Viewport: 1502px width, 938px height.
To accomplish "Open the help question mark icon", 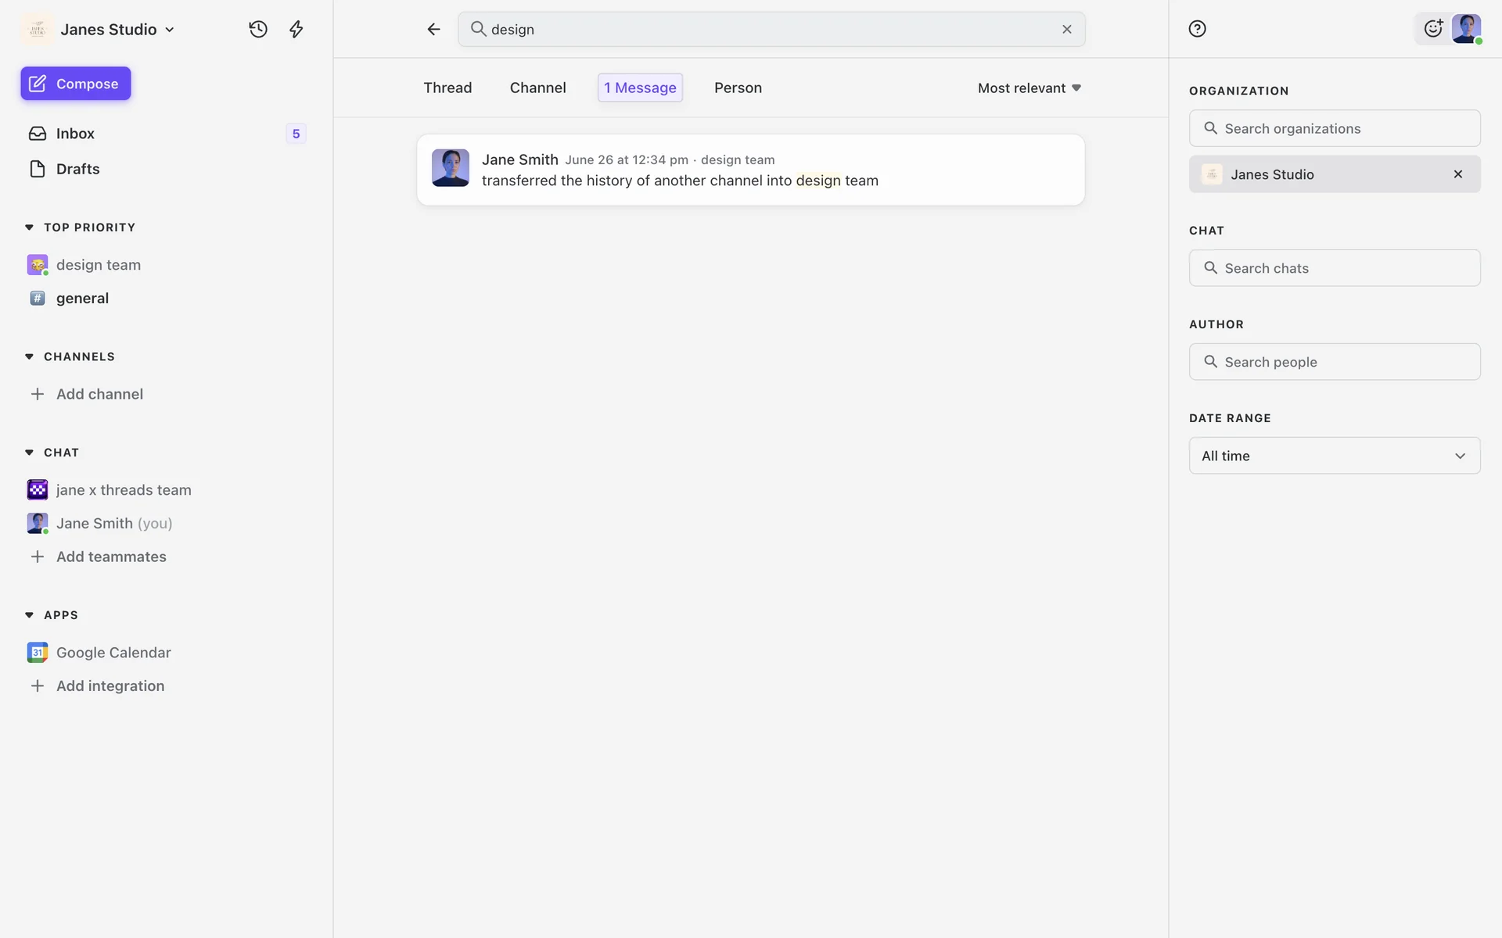I will coord(1197,29).
